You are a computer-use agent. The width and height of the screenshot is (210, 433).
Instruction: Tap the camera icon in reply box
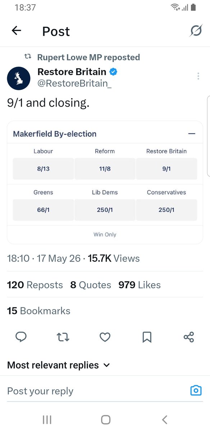[x=196, y=390]
